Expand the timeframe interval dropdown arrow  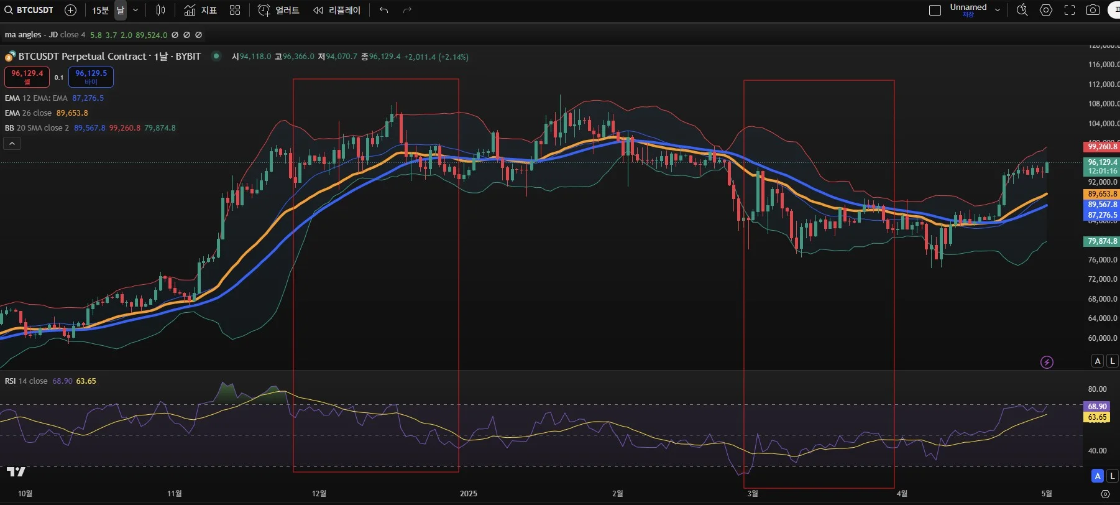point(135,10)
